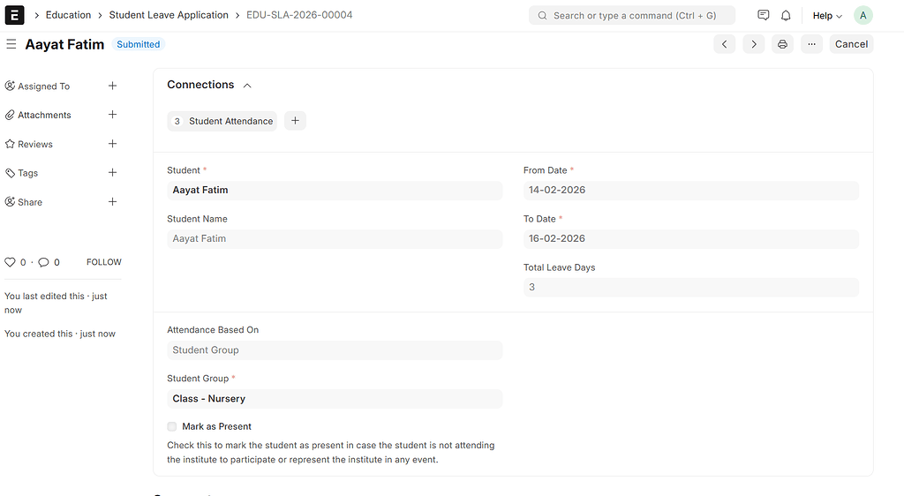
Task: Click the Student Name value Aayat Fatim
Action: click(335, 239)
